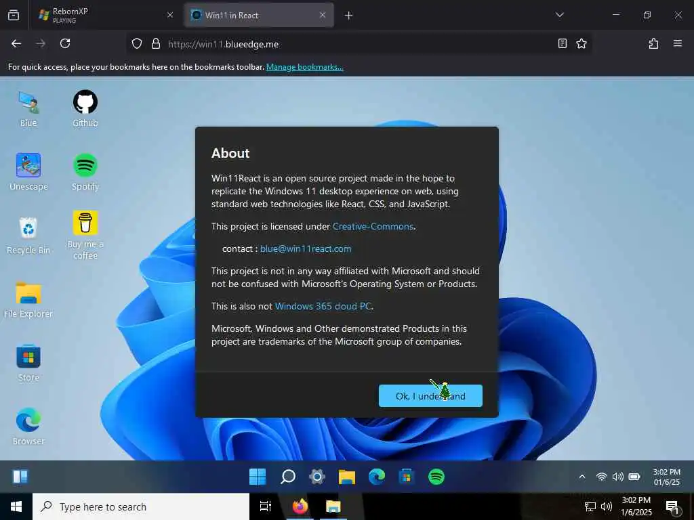Click Ok, I understand button
Screen dimensions: 694x520
pos(430,395)
